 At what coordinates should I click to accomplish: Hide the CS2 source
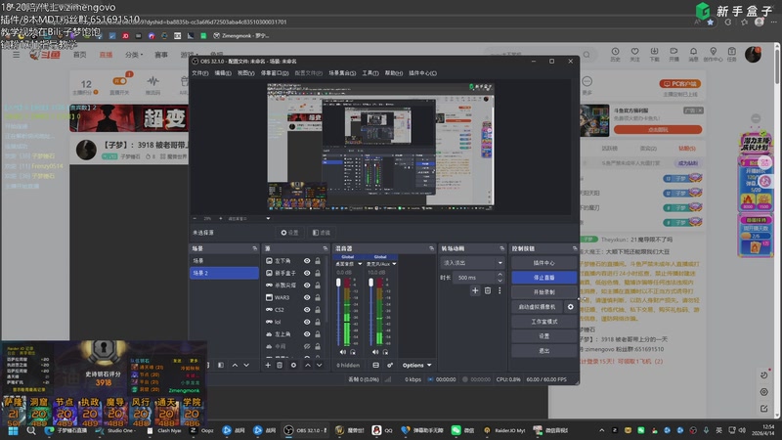coord(307,310)
